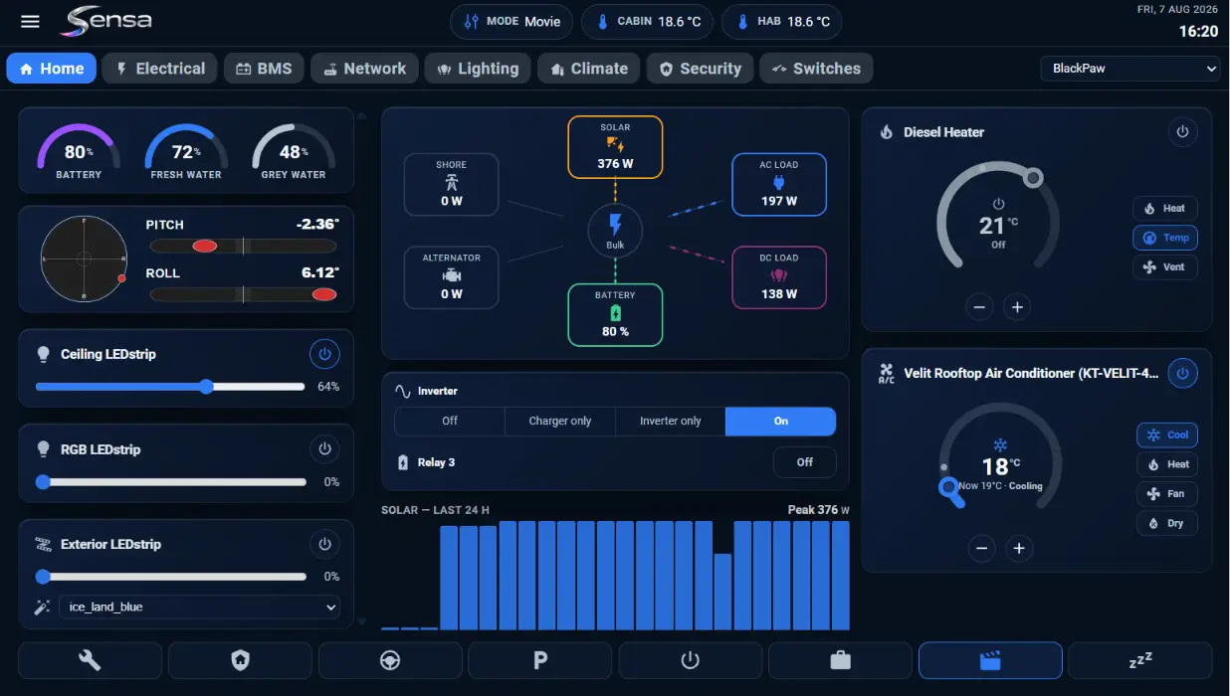The height and width of the screenshot is (696, 1230).
Task: Open the Security tab
Action: 700,69
